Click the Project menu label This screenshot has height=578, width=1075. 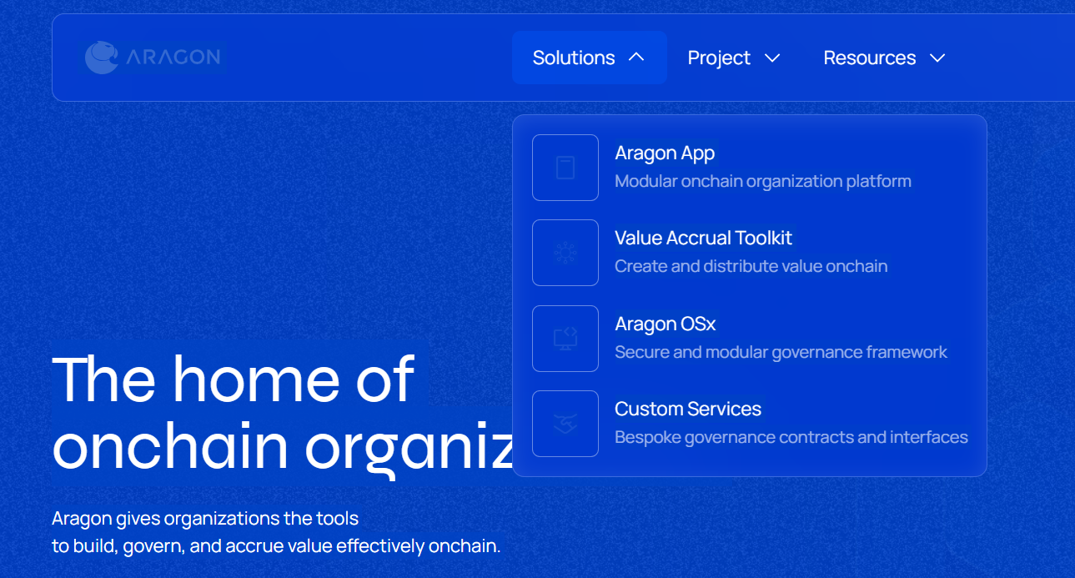tap(719, 58)
